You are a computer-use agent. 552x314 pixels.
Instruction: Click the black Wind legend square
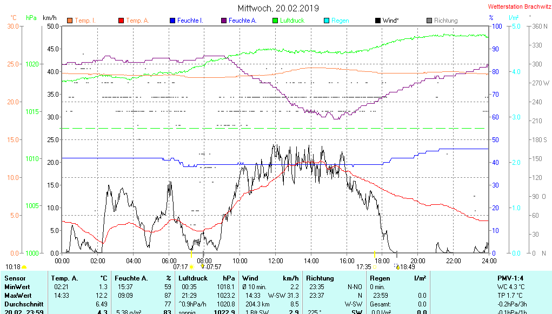coord(377,21)
